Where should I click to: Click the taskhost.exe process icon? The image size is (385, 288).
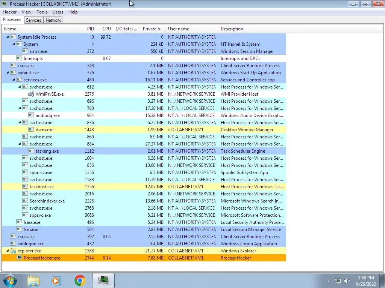(25, 186)
